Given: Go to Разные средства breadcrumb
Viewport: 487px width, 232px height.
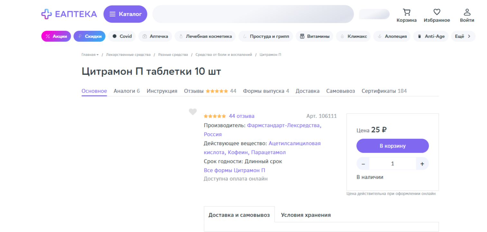Looking at the screenshot, I should [x=173, y=55].
